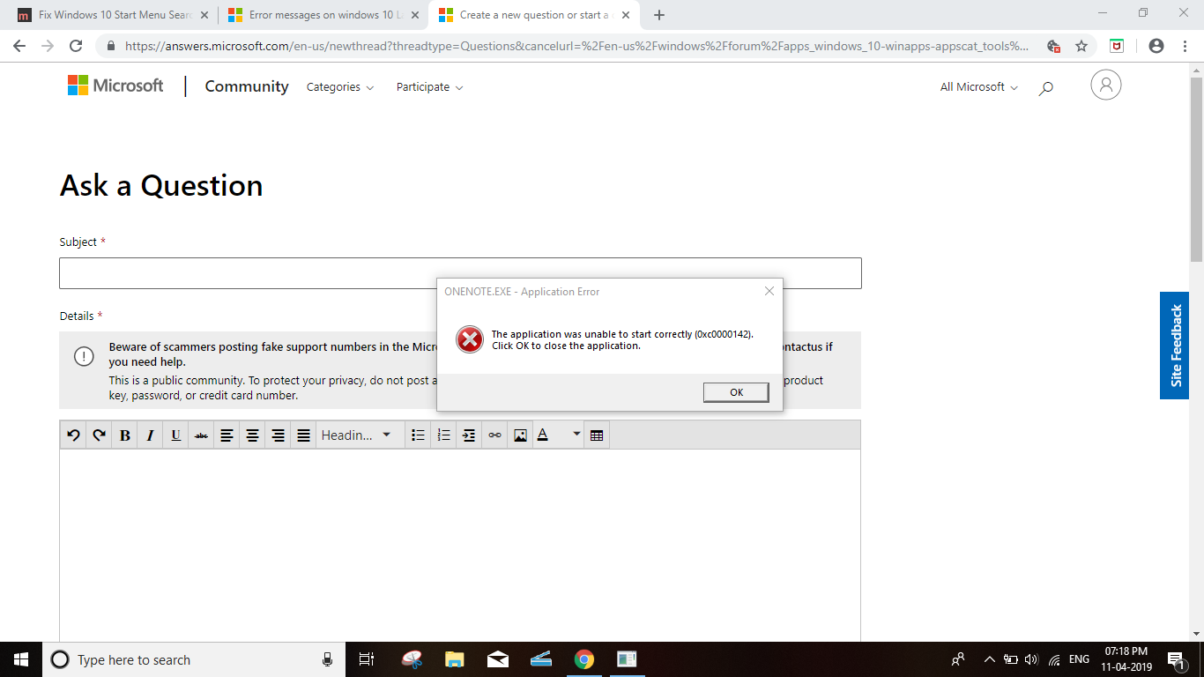Close the Fix Windows 10 Start Menu tab

click(204, 15)
